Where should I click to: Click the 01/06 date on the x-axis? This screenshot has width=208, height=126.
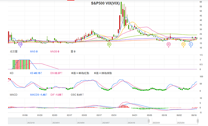[25, 115]
